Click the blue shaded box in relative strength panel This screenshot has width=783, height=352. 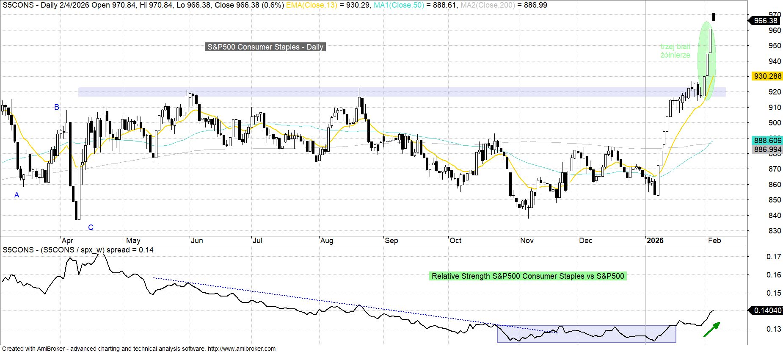[586, 334]
